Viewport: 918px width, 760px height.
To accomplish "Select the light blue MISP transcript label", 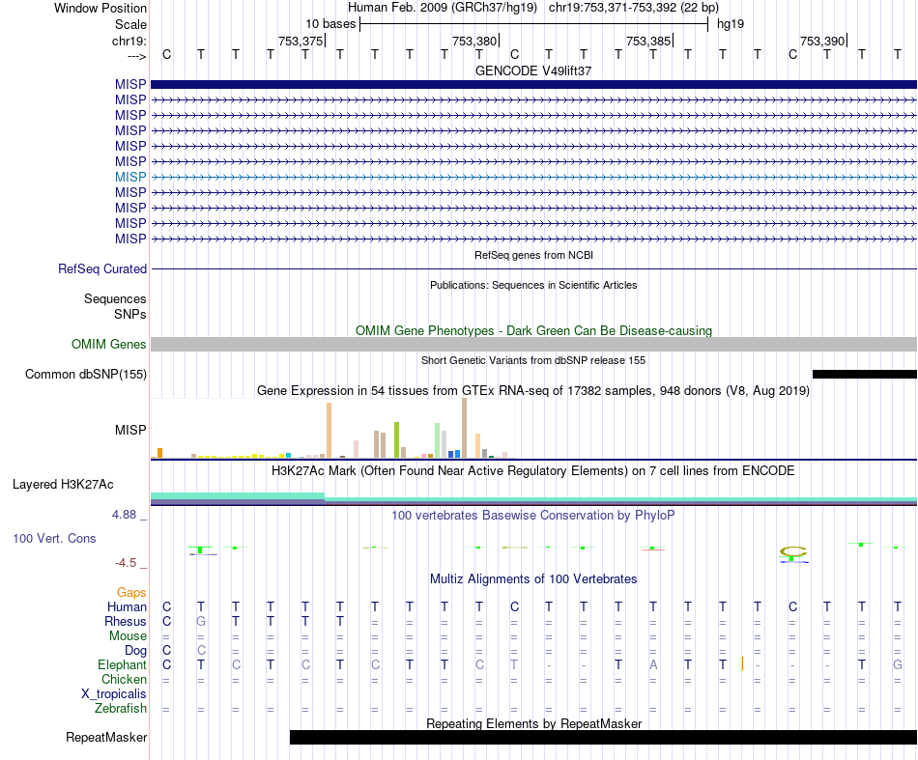I will pyautogui.click(x=130, y=177).
